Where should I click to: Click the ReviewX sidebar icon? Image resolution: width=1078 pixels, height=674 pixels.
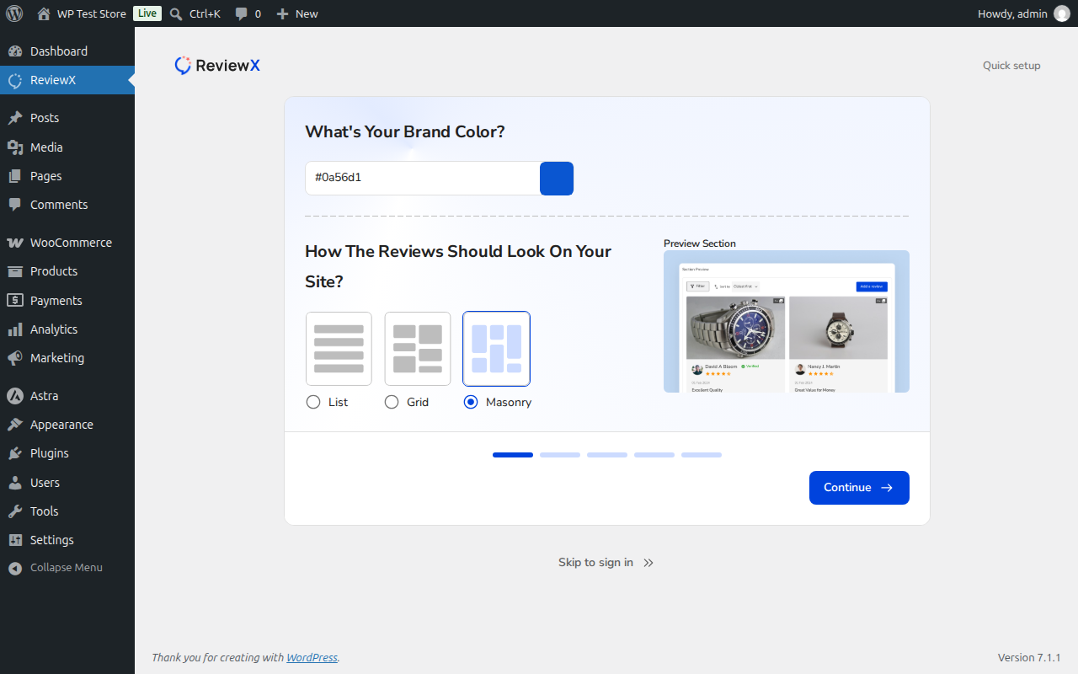[15, 80]
